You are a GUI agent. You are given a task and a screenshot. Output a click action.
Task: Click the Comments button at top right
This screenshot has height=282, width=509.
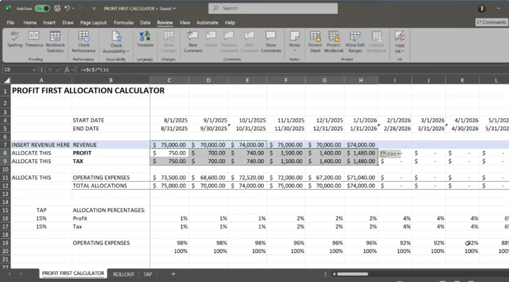click(x=491, y=22)
